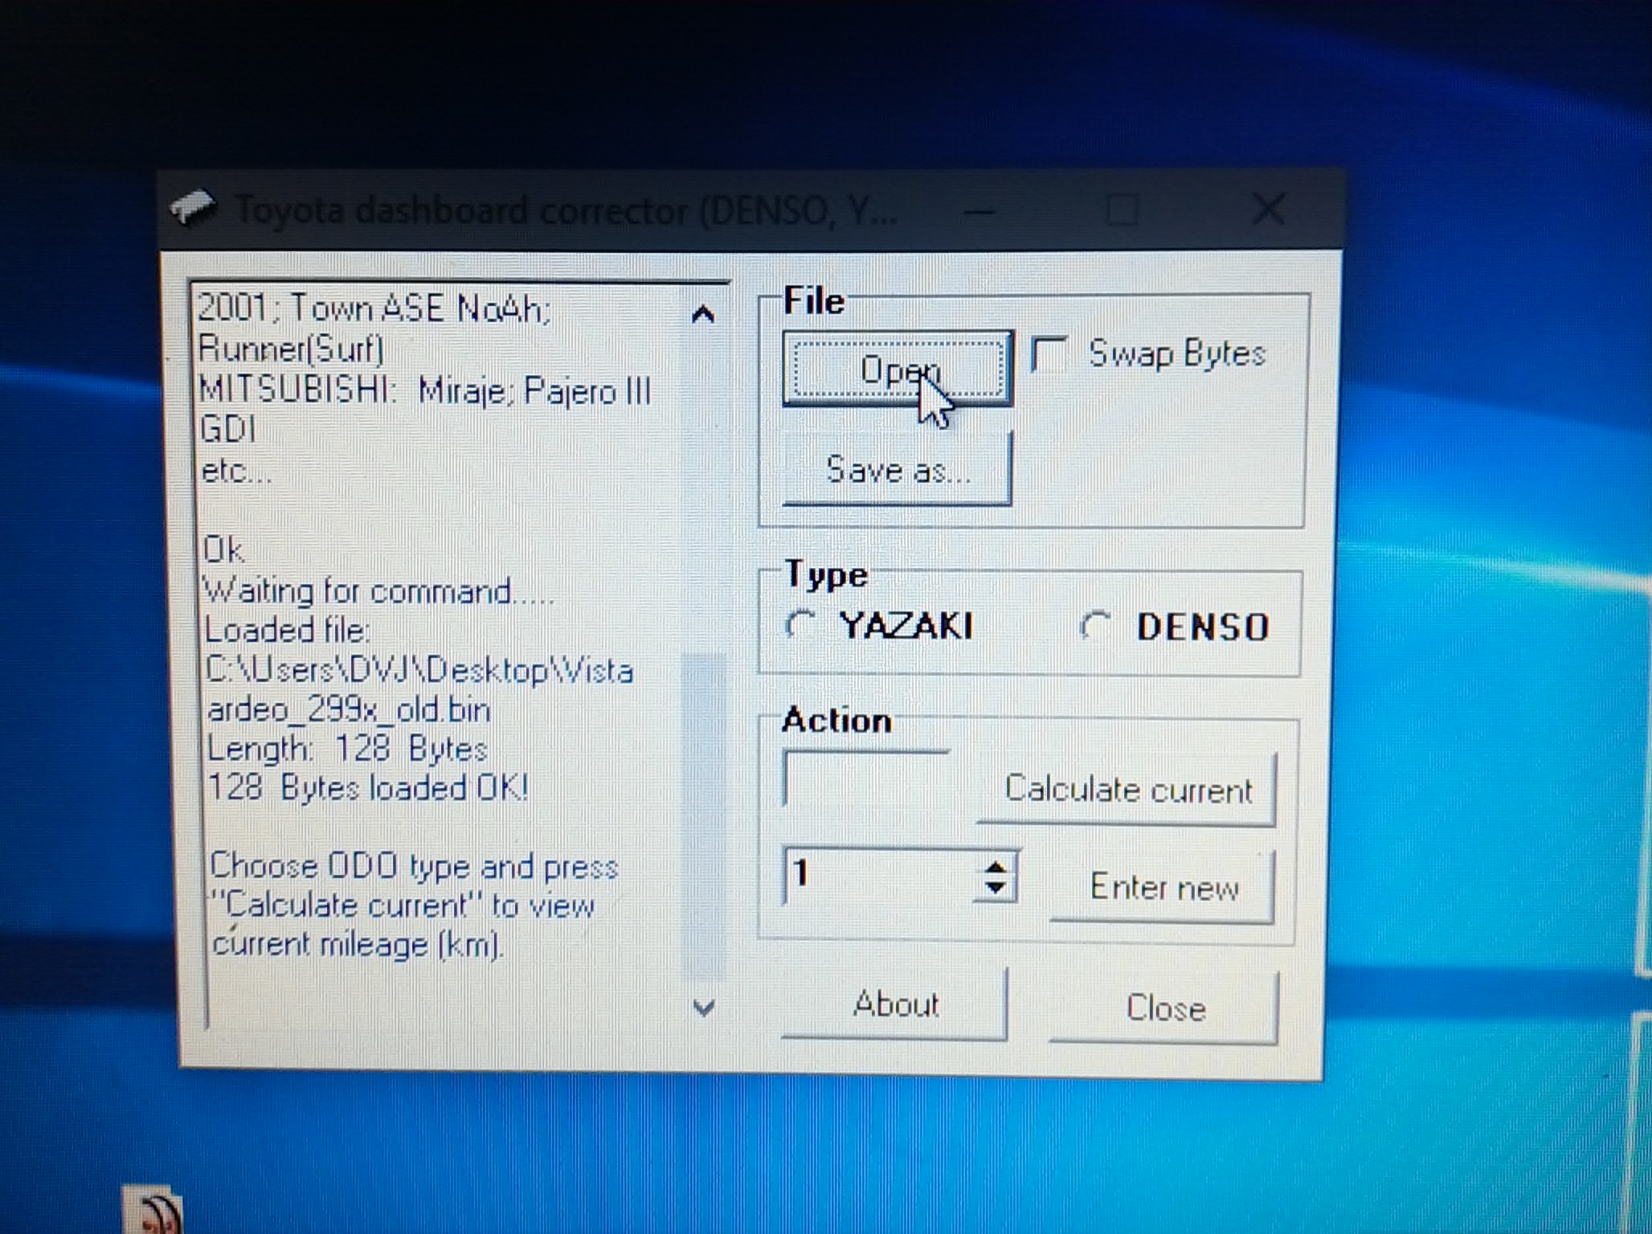Click the Open file button
Viewport: 1652px width, 1234px height.
tap(898, 370)
